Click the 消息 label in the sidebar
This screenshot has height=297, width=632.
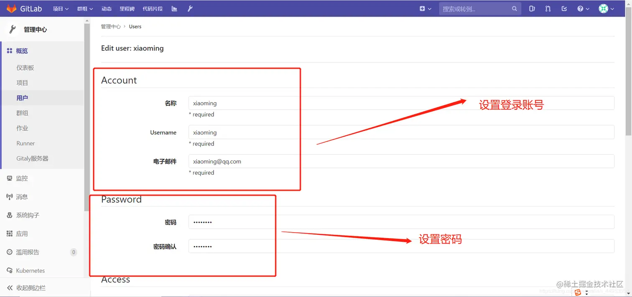22,197
